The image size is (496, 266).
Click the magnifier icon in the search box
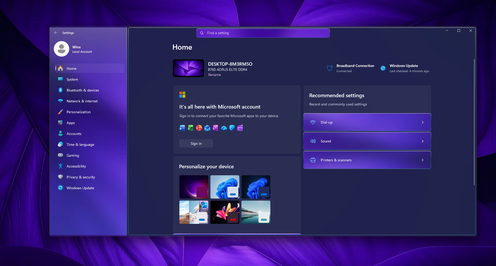[x=202, y=33]
